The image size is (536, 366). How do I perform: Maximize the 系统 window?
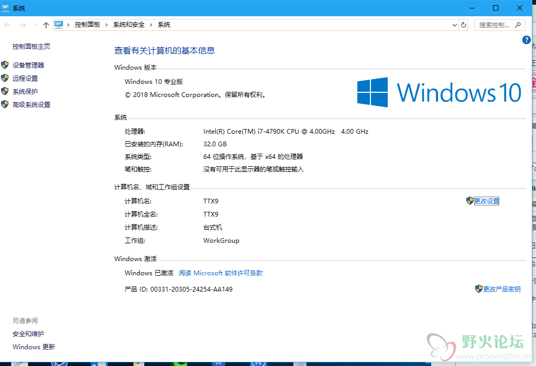coord(496,8)
